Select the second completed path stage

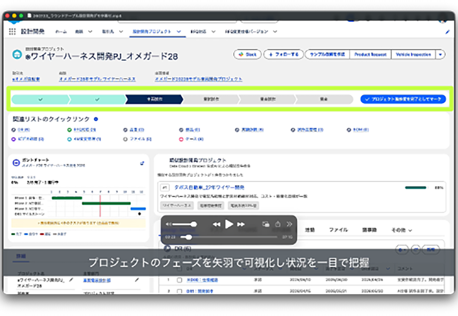point(97,99)
